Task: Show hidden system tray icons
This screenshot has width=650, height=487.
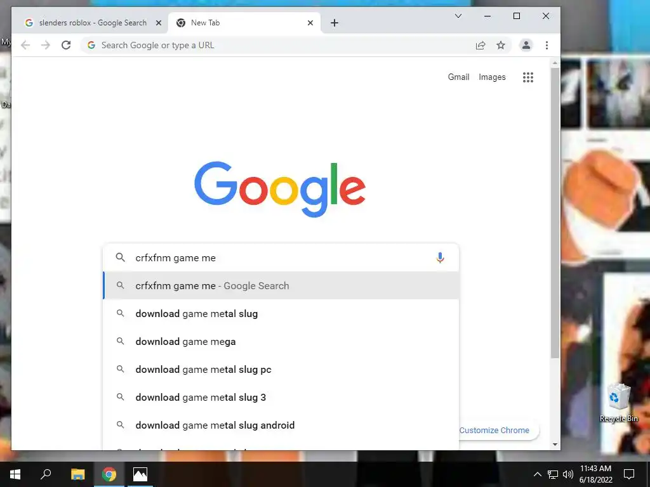Action: point(537,474)
